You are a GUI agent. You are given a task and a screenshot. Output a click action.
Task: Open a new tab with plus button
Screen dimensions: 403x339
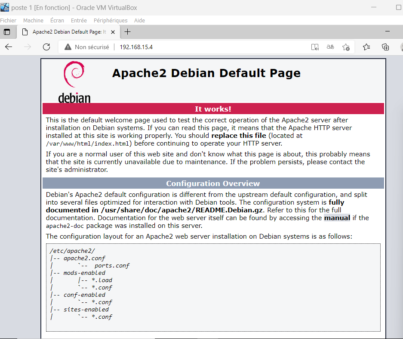tap(127, 32)
